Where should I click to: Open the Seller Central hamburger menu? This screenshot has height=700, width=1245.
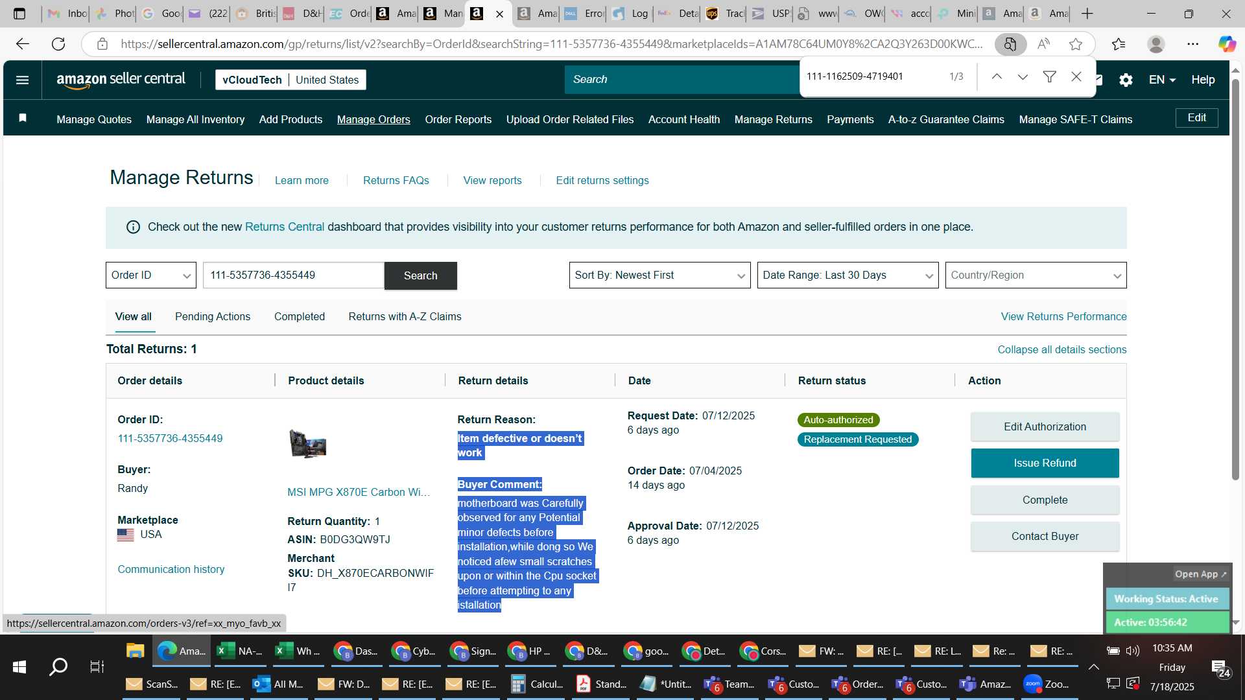click(x=22, y=80)
